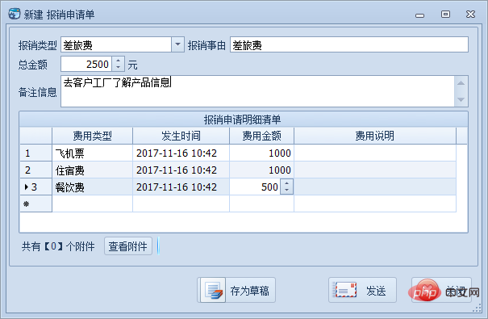Click the 备注信息 text area
The image size is (488, 319).
[x=257, y=91]
